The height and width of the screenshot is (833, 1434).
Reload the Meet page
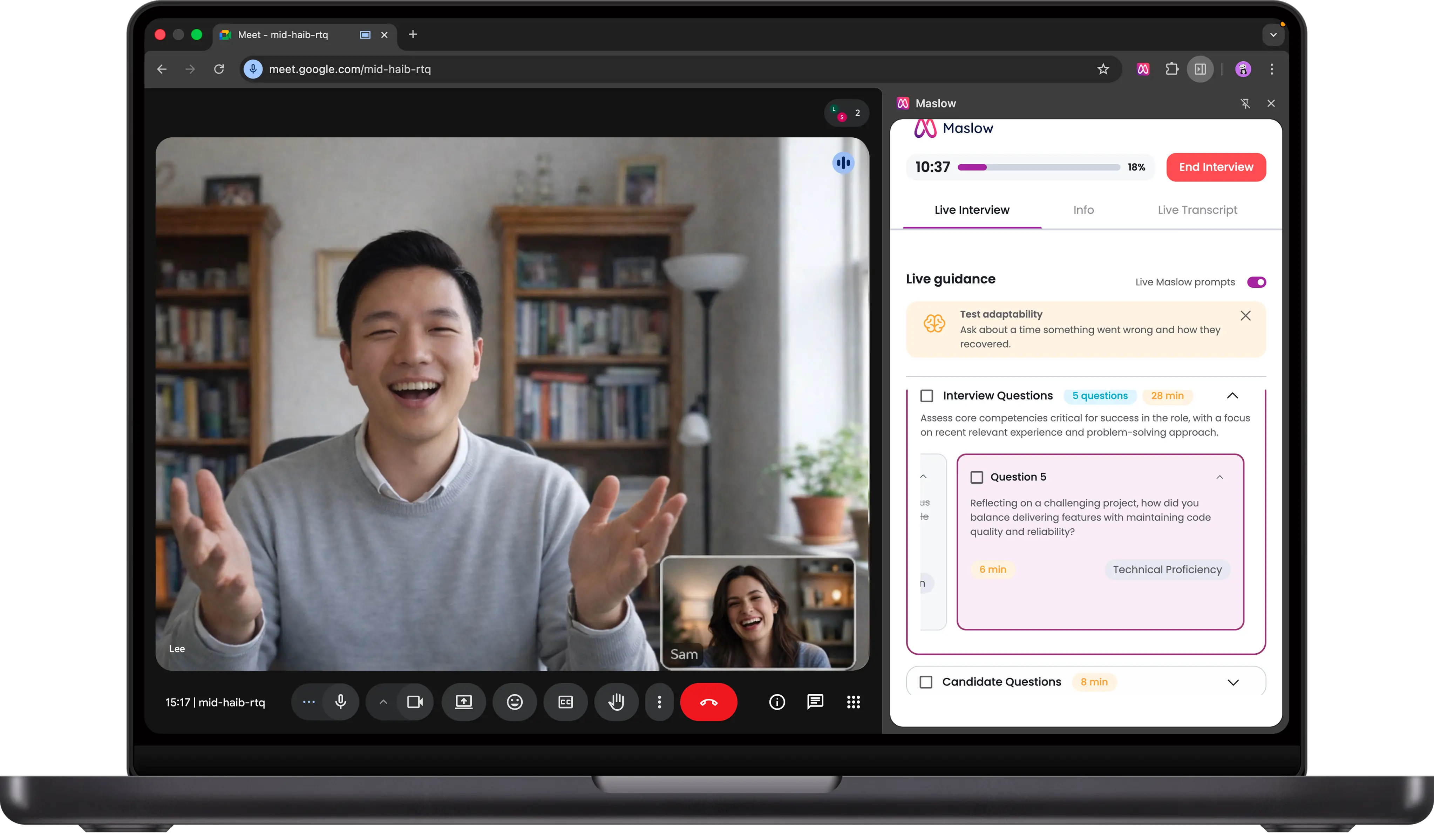(219, 69)
